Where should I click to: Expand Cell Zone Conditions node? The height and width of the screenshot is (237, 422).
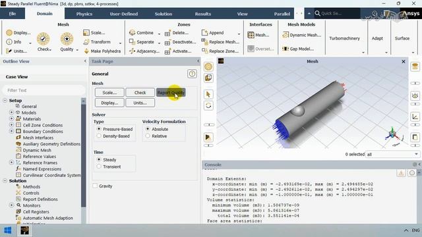[11, 125]
